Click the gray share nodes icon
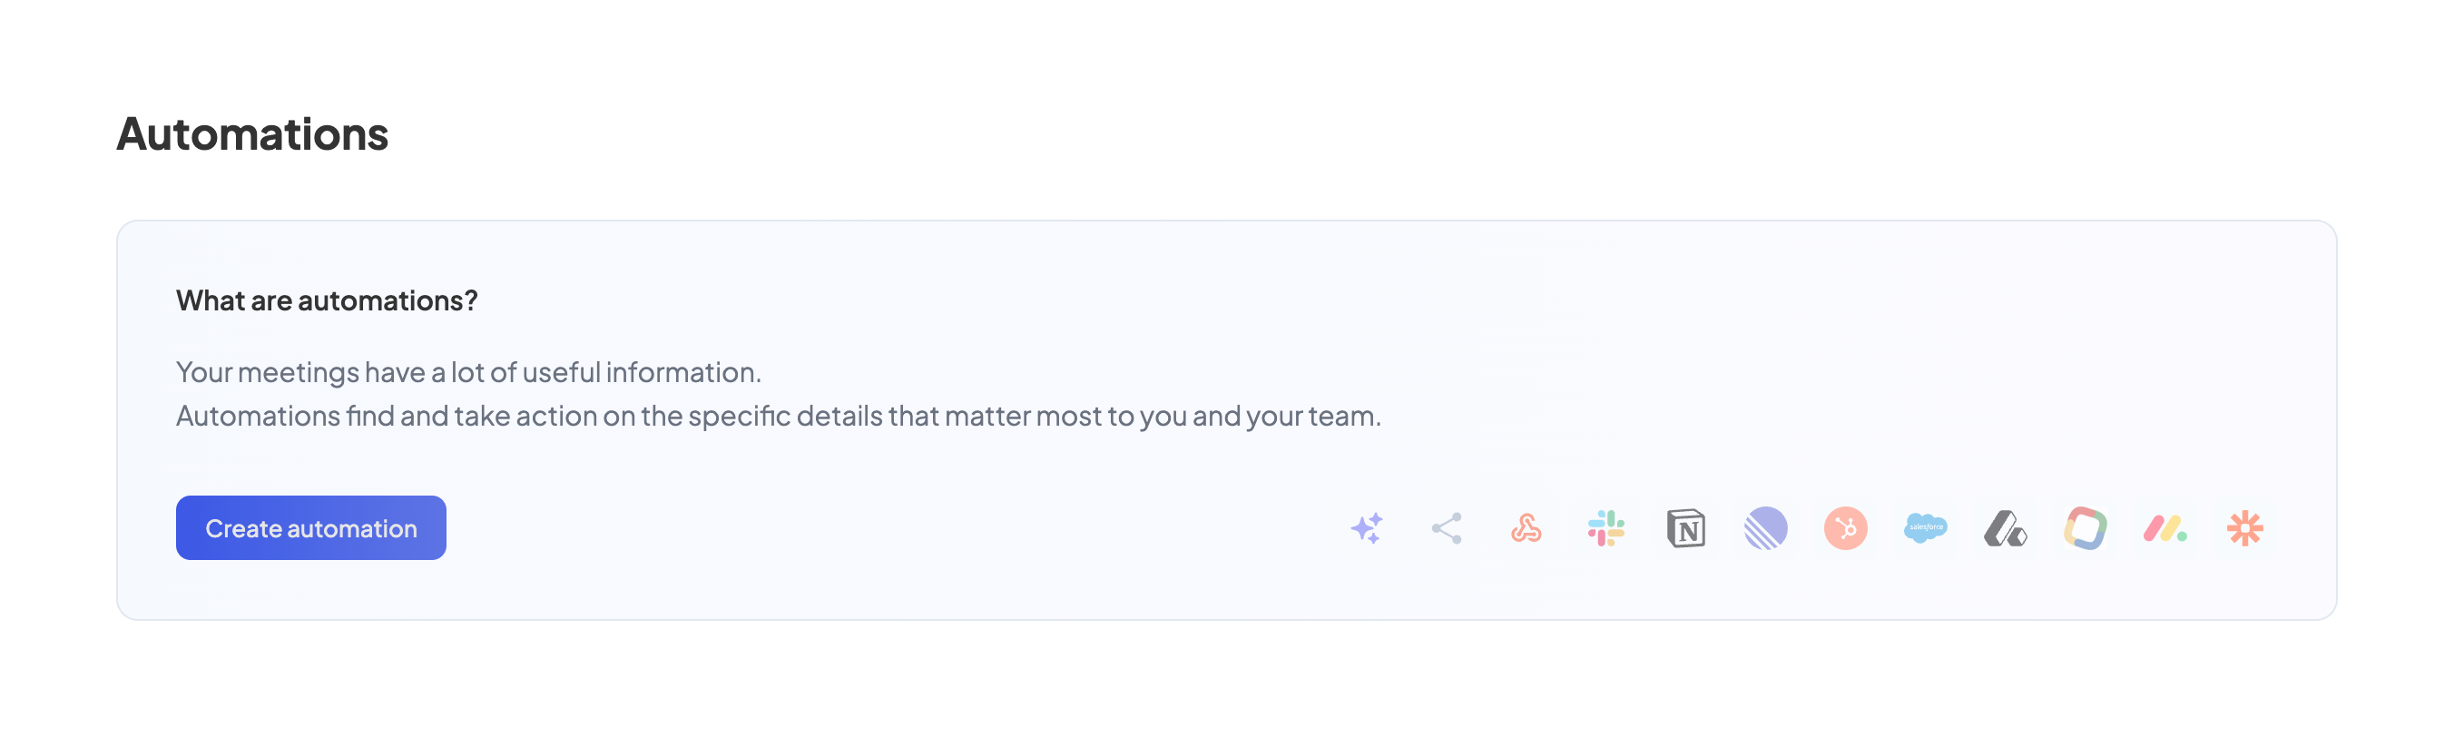The height and width of the screenshot is (737, 2454). [1446, 528]
